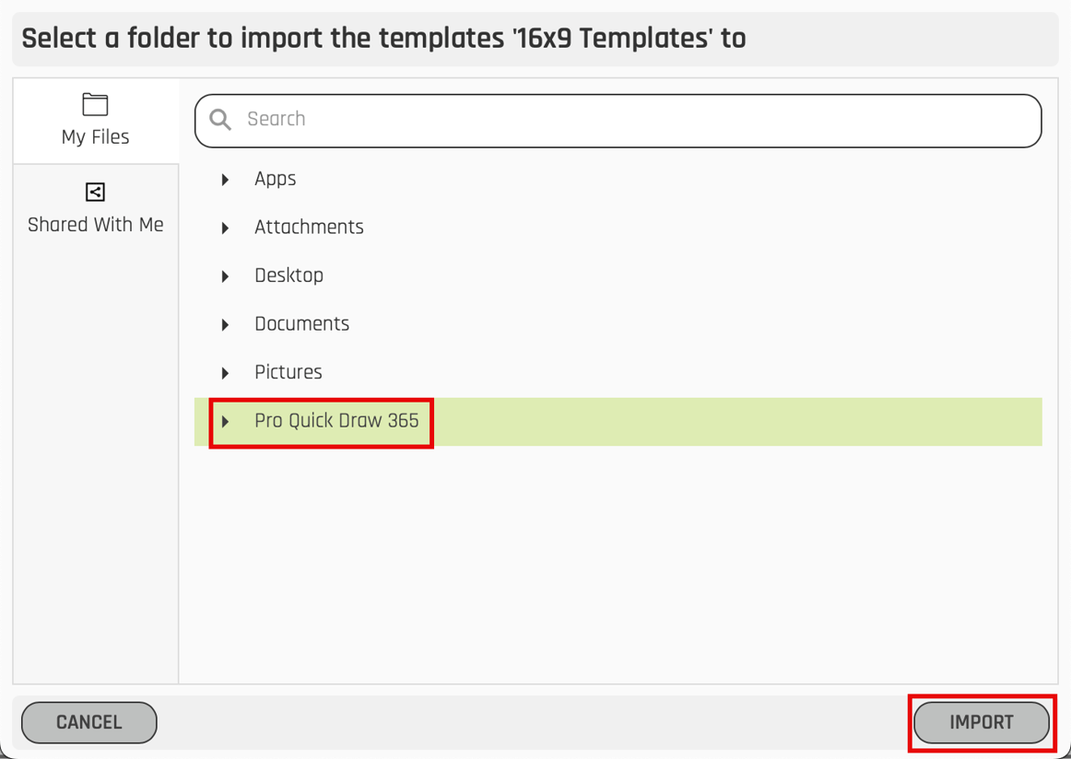Expand the Apps folder arrow
Viewport: 1071px width, 759px height.
pyautogui.click(x=226, y=180)
